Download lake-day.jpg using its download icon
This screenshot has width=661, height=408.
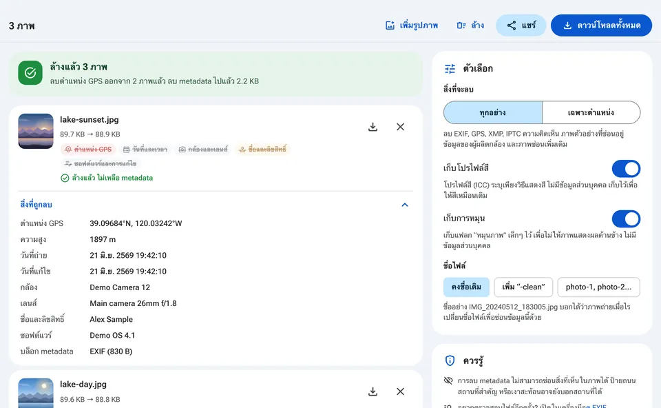point(373,391)
